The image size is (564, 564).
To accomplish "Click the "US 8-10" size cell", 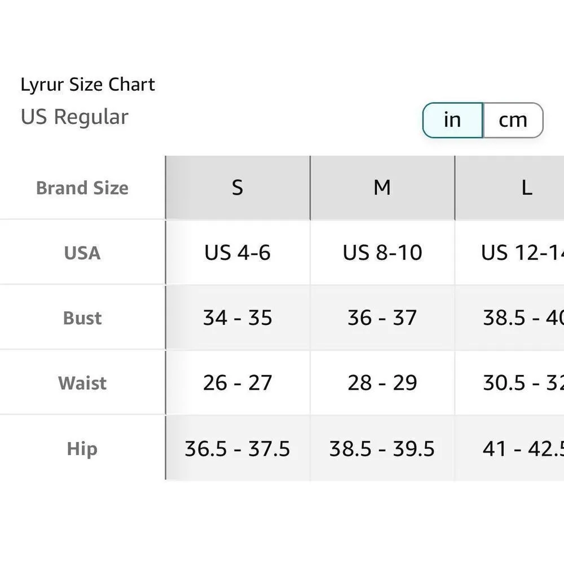I will click(382, 253).
